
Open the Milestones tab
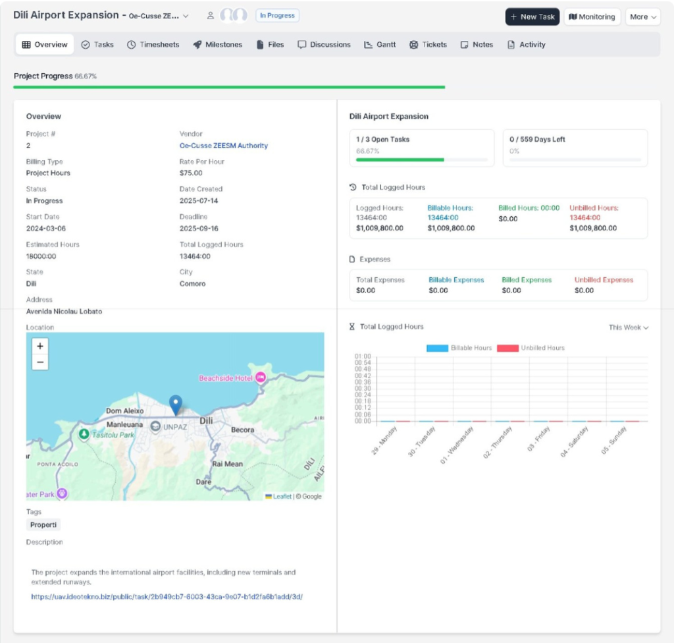click(x=218, y=45)
